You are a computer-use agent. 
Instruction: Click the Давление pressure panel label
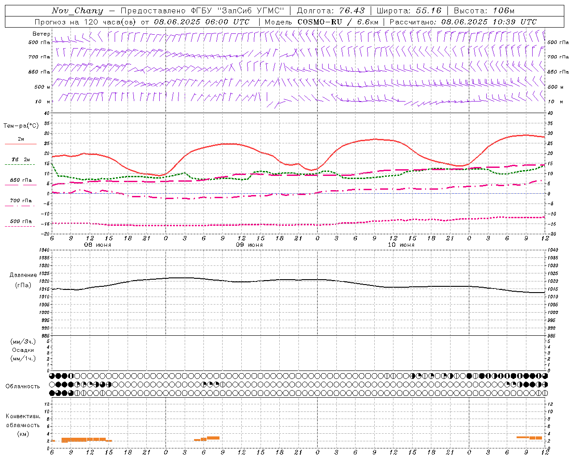point(23,275)
